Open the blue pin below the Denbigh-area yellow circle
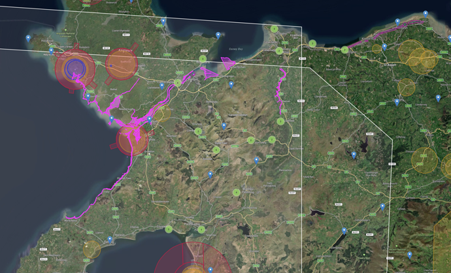Viewport: 451px width, 273px height. (397, 102)
